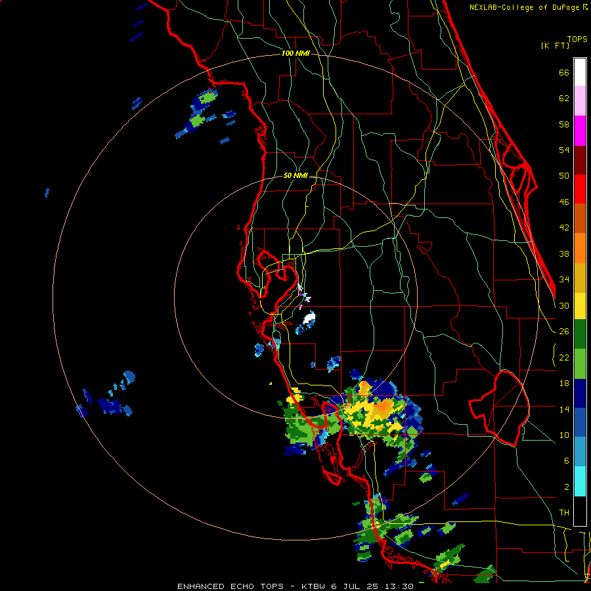The width and height of the screenshot is (591, 591).
Task: Click the 30 legend value
Action: click(564, 305)
